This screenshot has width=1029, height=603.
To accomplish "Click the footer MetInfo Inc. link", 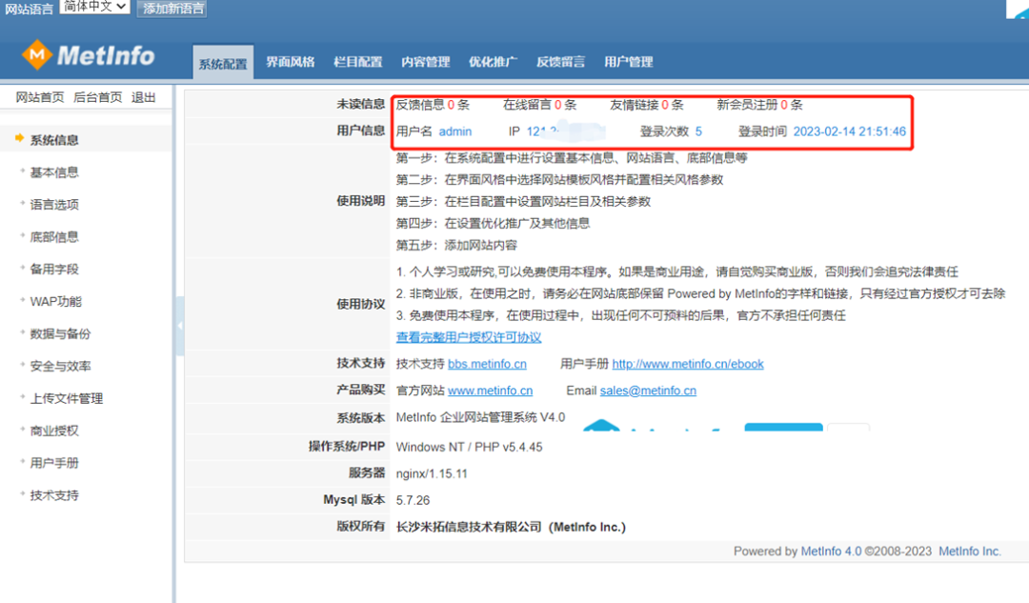I will click(969, 552).
